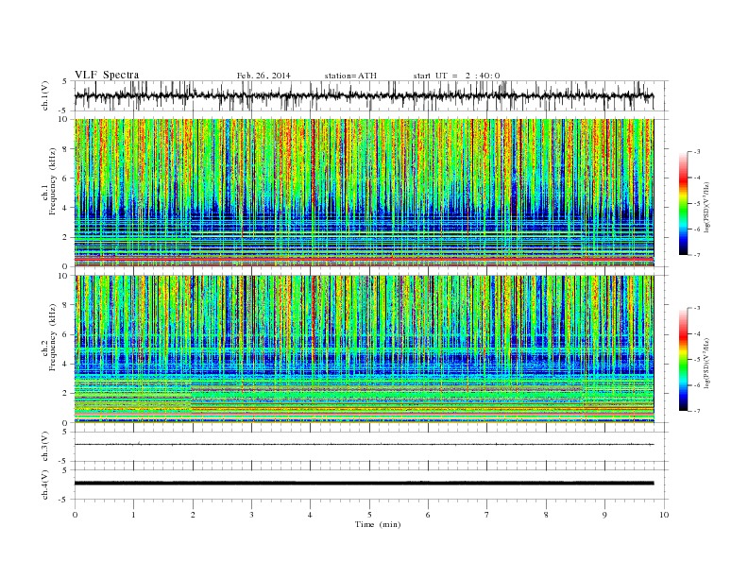Click the ch.2 "Frequency (kHz)" axis label
The image size is (748, 578).
coord(53,336)
